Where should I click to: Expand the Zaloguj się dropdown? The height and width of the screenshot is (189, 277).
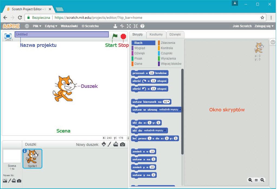[x=264, y=26]
